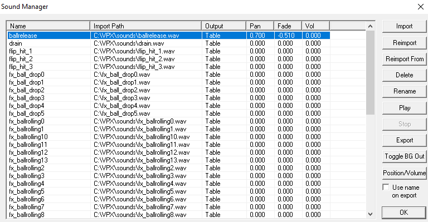The width and height of the screenshot is (428, 222).
Task: Select the fx_ballrolling1 sound
Action: click(x=169, y=129)
